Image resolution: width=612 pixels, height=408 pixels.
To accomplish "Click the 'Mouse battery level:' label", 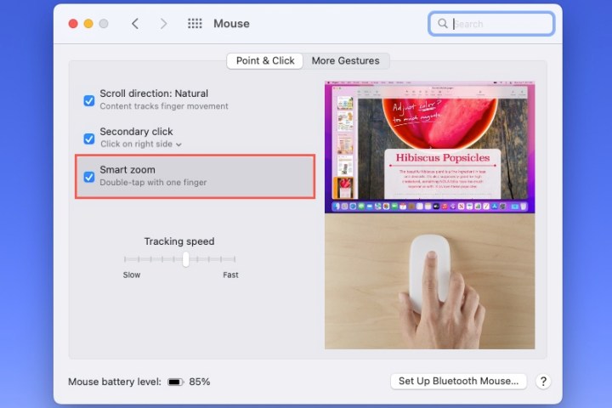I will (x=115, y=382).
